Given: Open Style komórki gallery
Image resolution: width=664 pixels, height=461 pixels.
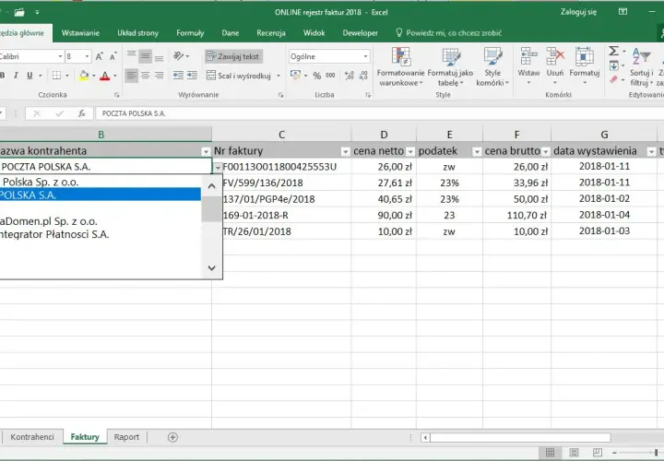Looking at the screenshot, I should pyautogui.click(x=492, y=67).
